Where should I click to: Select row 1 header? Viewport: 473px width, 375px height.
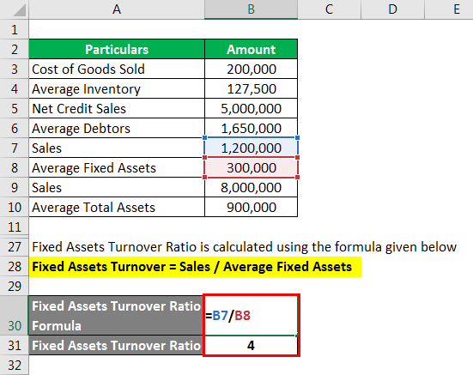point(15,29)
